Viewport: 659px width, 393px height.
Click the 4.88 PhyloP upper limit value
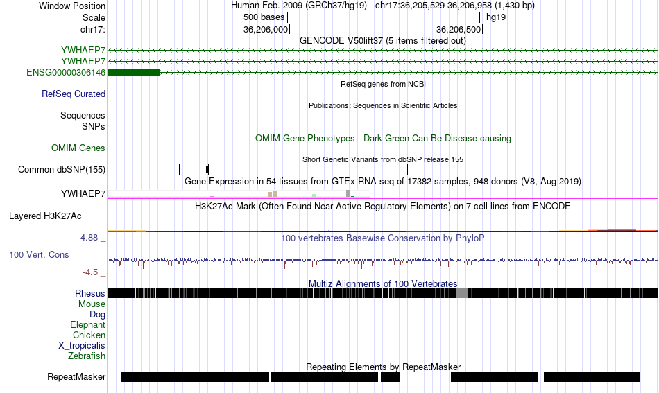pyautogui.click(x=89, y=238)
